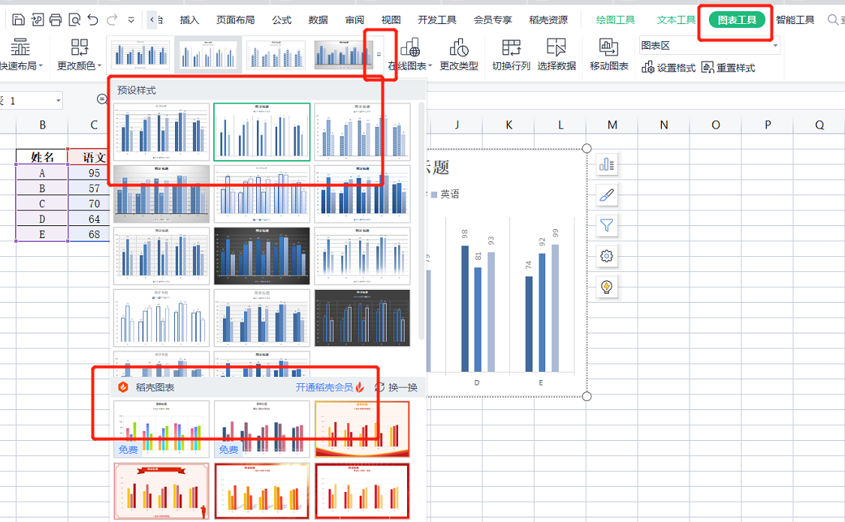This screenshot has height=522, width=845.
Task: Switch to the 公式 tab
Action: (x=282, y=20)
